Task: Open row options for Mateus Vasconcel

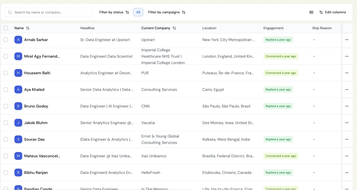Action: [347, 156]
